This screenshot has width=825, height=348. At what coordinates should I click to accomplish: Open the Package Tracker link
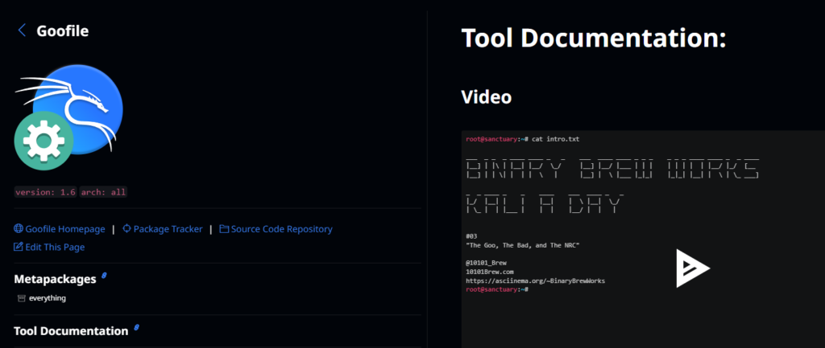[x=168, y=229]
